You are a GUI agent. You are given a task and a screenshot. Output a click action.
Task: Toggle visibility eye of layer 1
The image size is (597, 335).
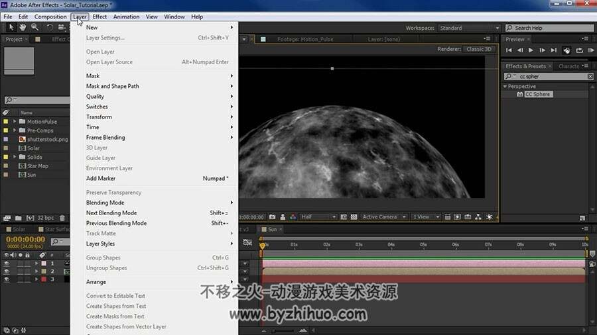coord(7,263)
